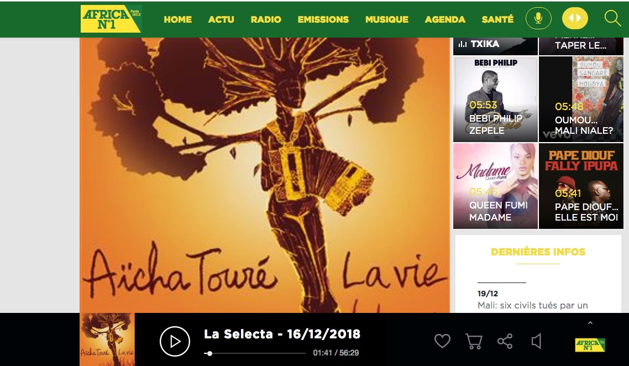The width and height of the screenshot is (629, 366).
Task: Open the SANTÉ menu item
Action: coord(497,19)
